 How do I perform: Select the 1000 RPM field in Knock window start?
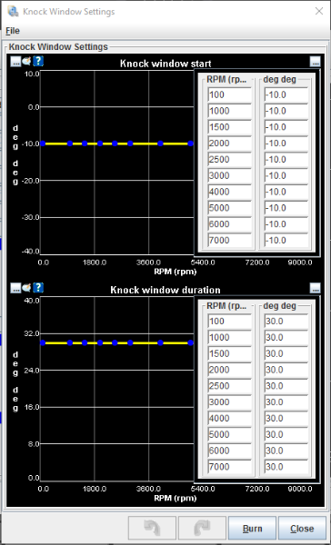coord(229,111)
